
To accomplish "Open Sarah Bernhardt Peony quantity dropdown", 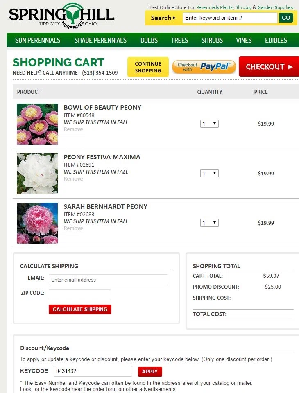I will pos(209,223).
